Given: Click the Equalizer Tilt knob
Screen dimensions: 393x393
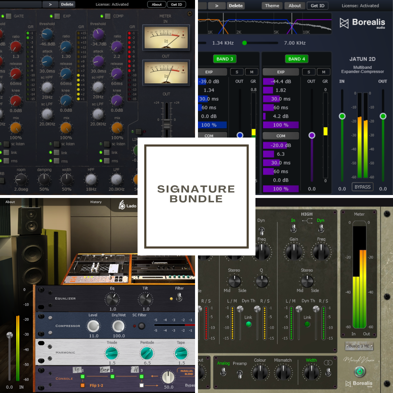Looking at the screenshot, I should click(x=145, y=299).
